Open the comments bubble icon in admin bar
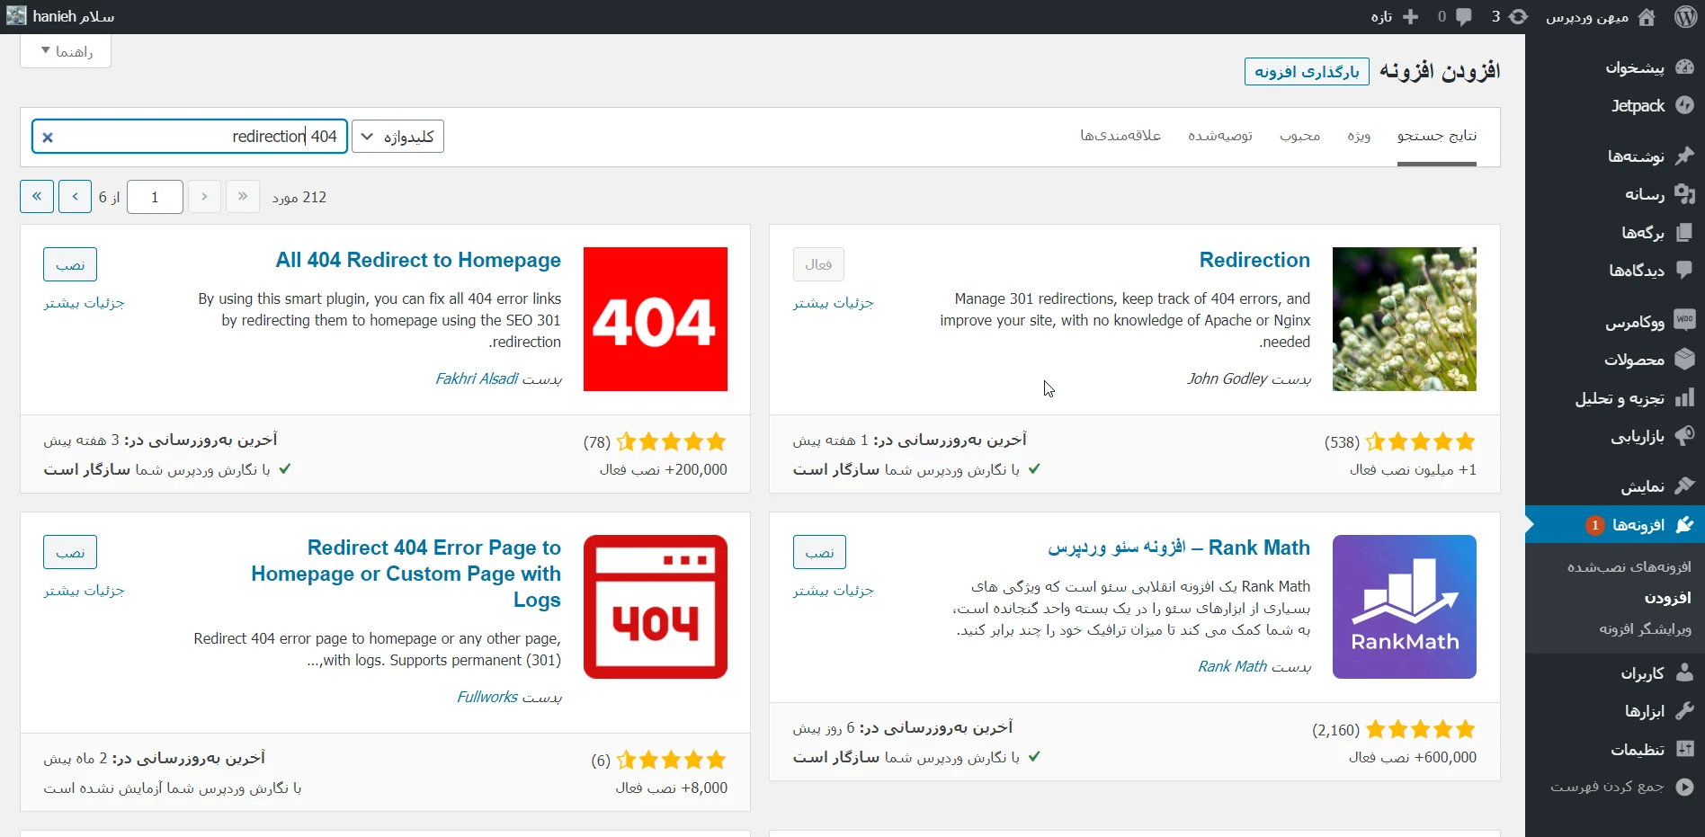The width and height of the screenshot is (1705, 837). 1464,17
